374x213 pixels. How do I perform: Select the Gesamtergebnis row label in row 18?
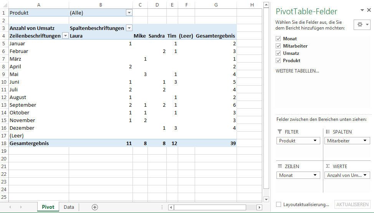(39, 144)
